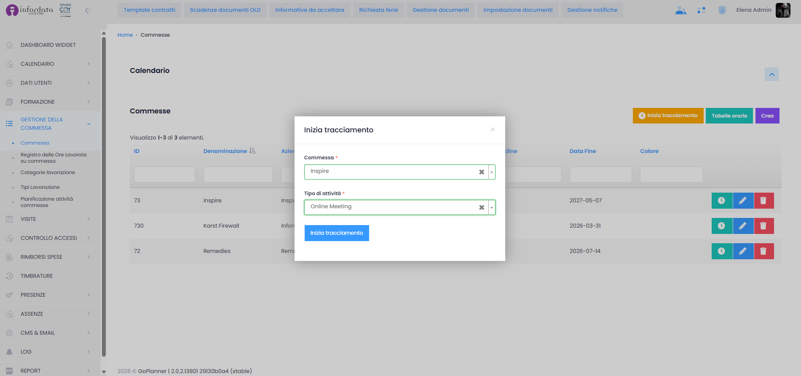Screen dimensions: 801x376
Task: Click the blue Inizia tracciamento button
Action: [x=337, y=233]
